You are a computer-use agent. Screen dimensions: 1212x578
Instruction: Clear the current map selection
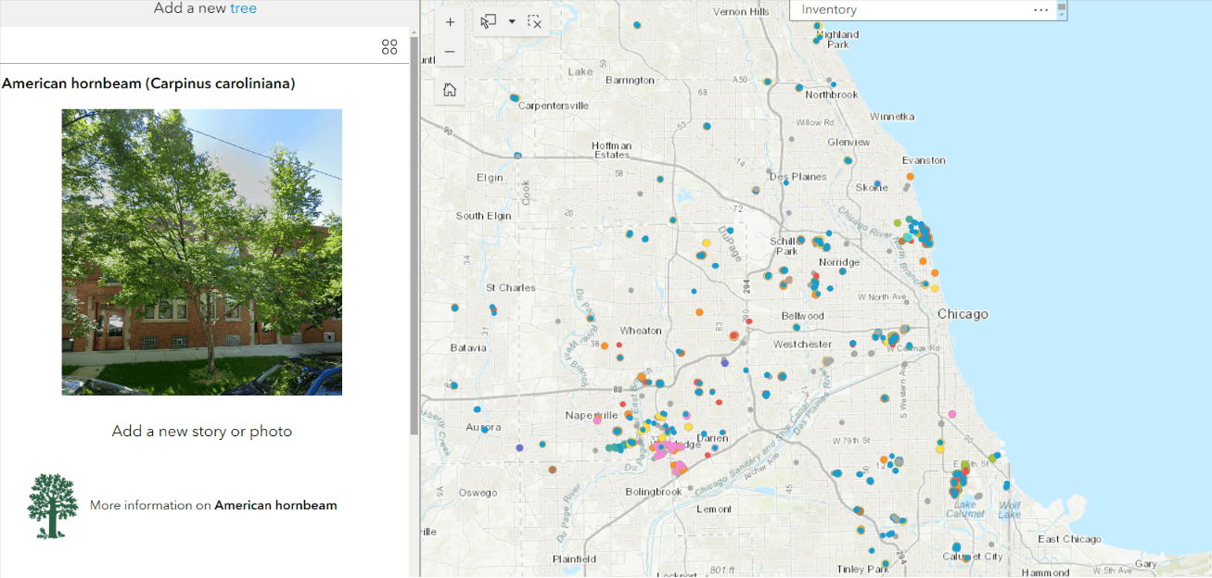click(534, 21)
